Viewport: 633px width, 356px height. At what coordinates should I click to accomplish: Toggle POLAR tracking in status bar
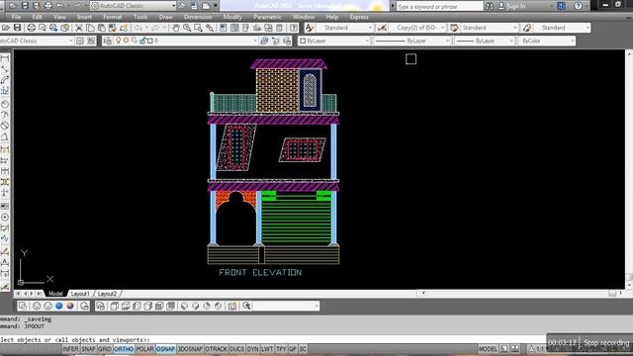tap(144, 349)
